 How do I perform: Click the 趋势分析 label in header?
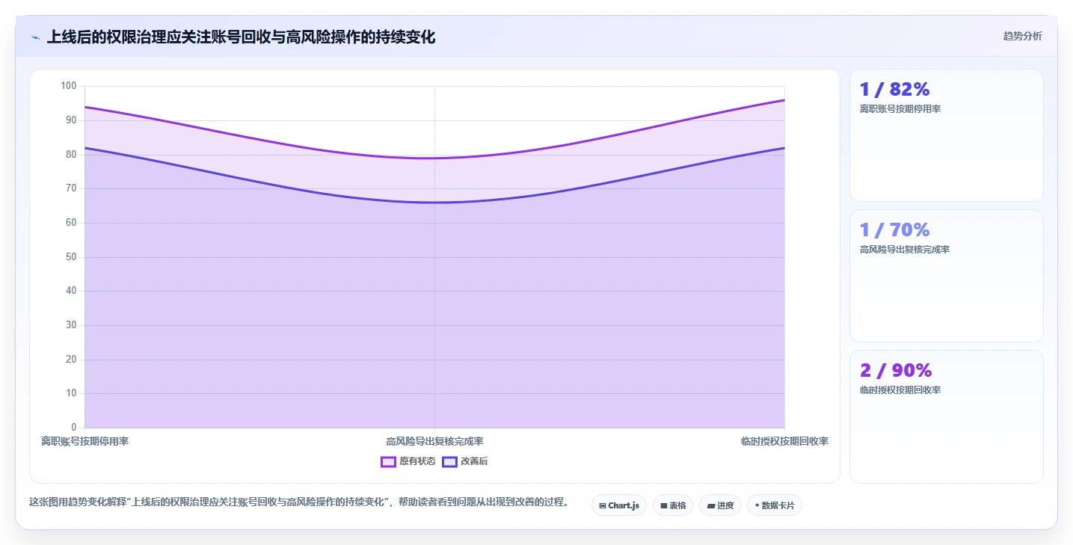1022,36
